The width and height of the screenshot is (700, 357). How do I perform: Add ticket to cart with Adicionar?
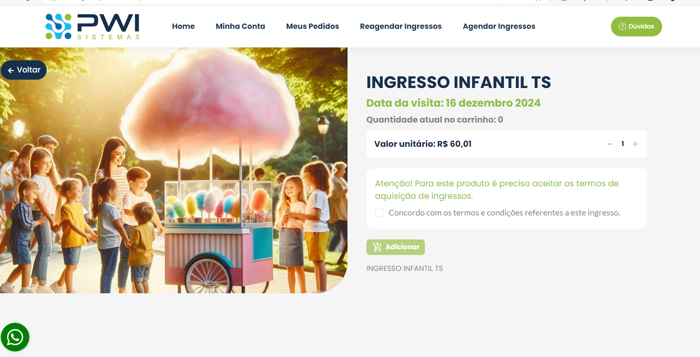(396, 247)
